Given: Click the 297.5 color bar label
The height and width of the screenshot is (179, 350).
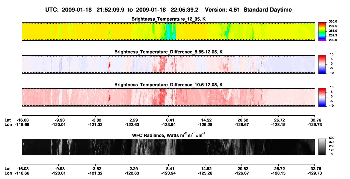Looking at the screenshot, I should click(x=332, y=26).
